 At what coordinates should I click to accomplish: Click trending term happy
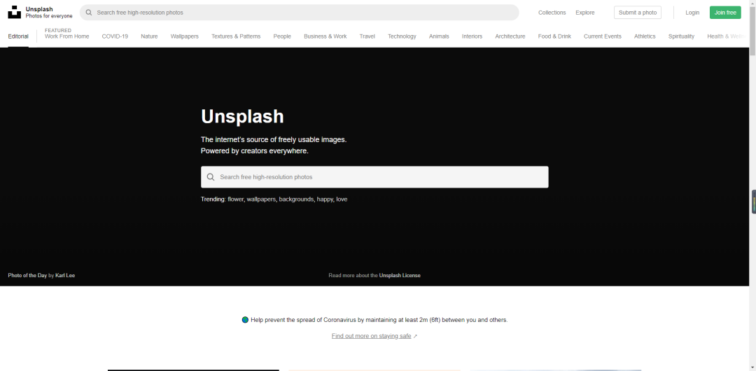[325, 199]
